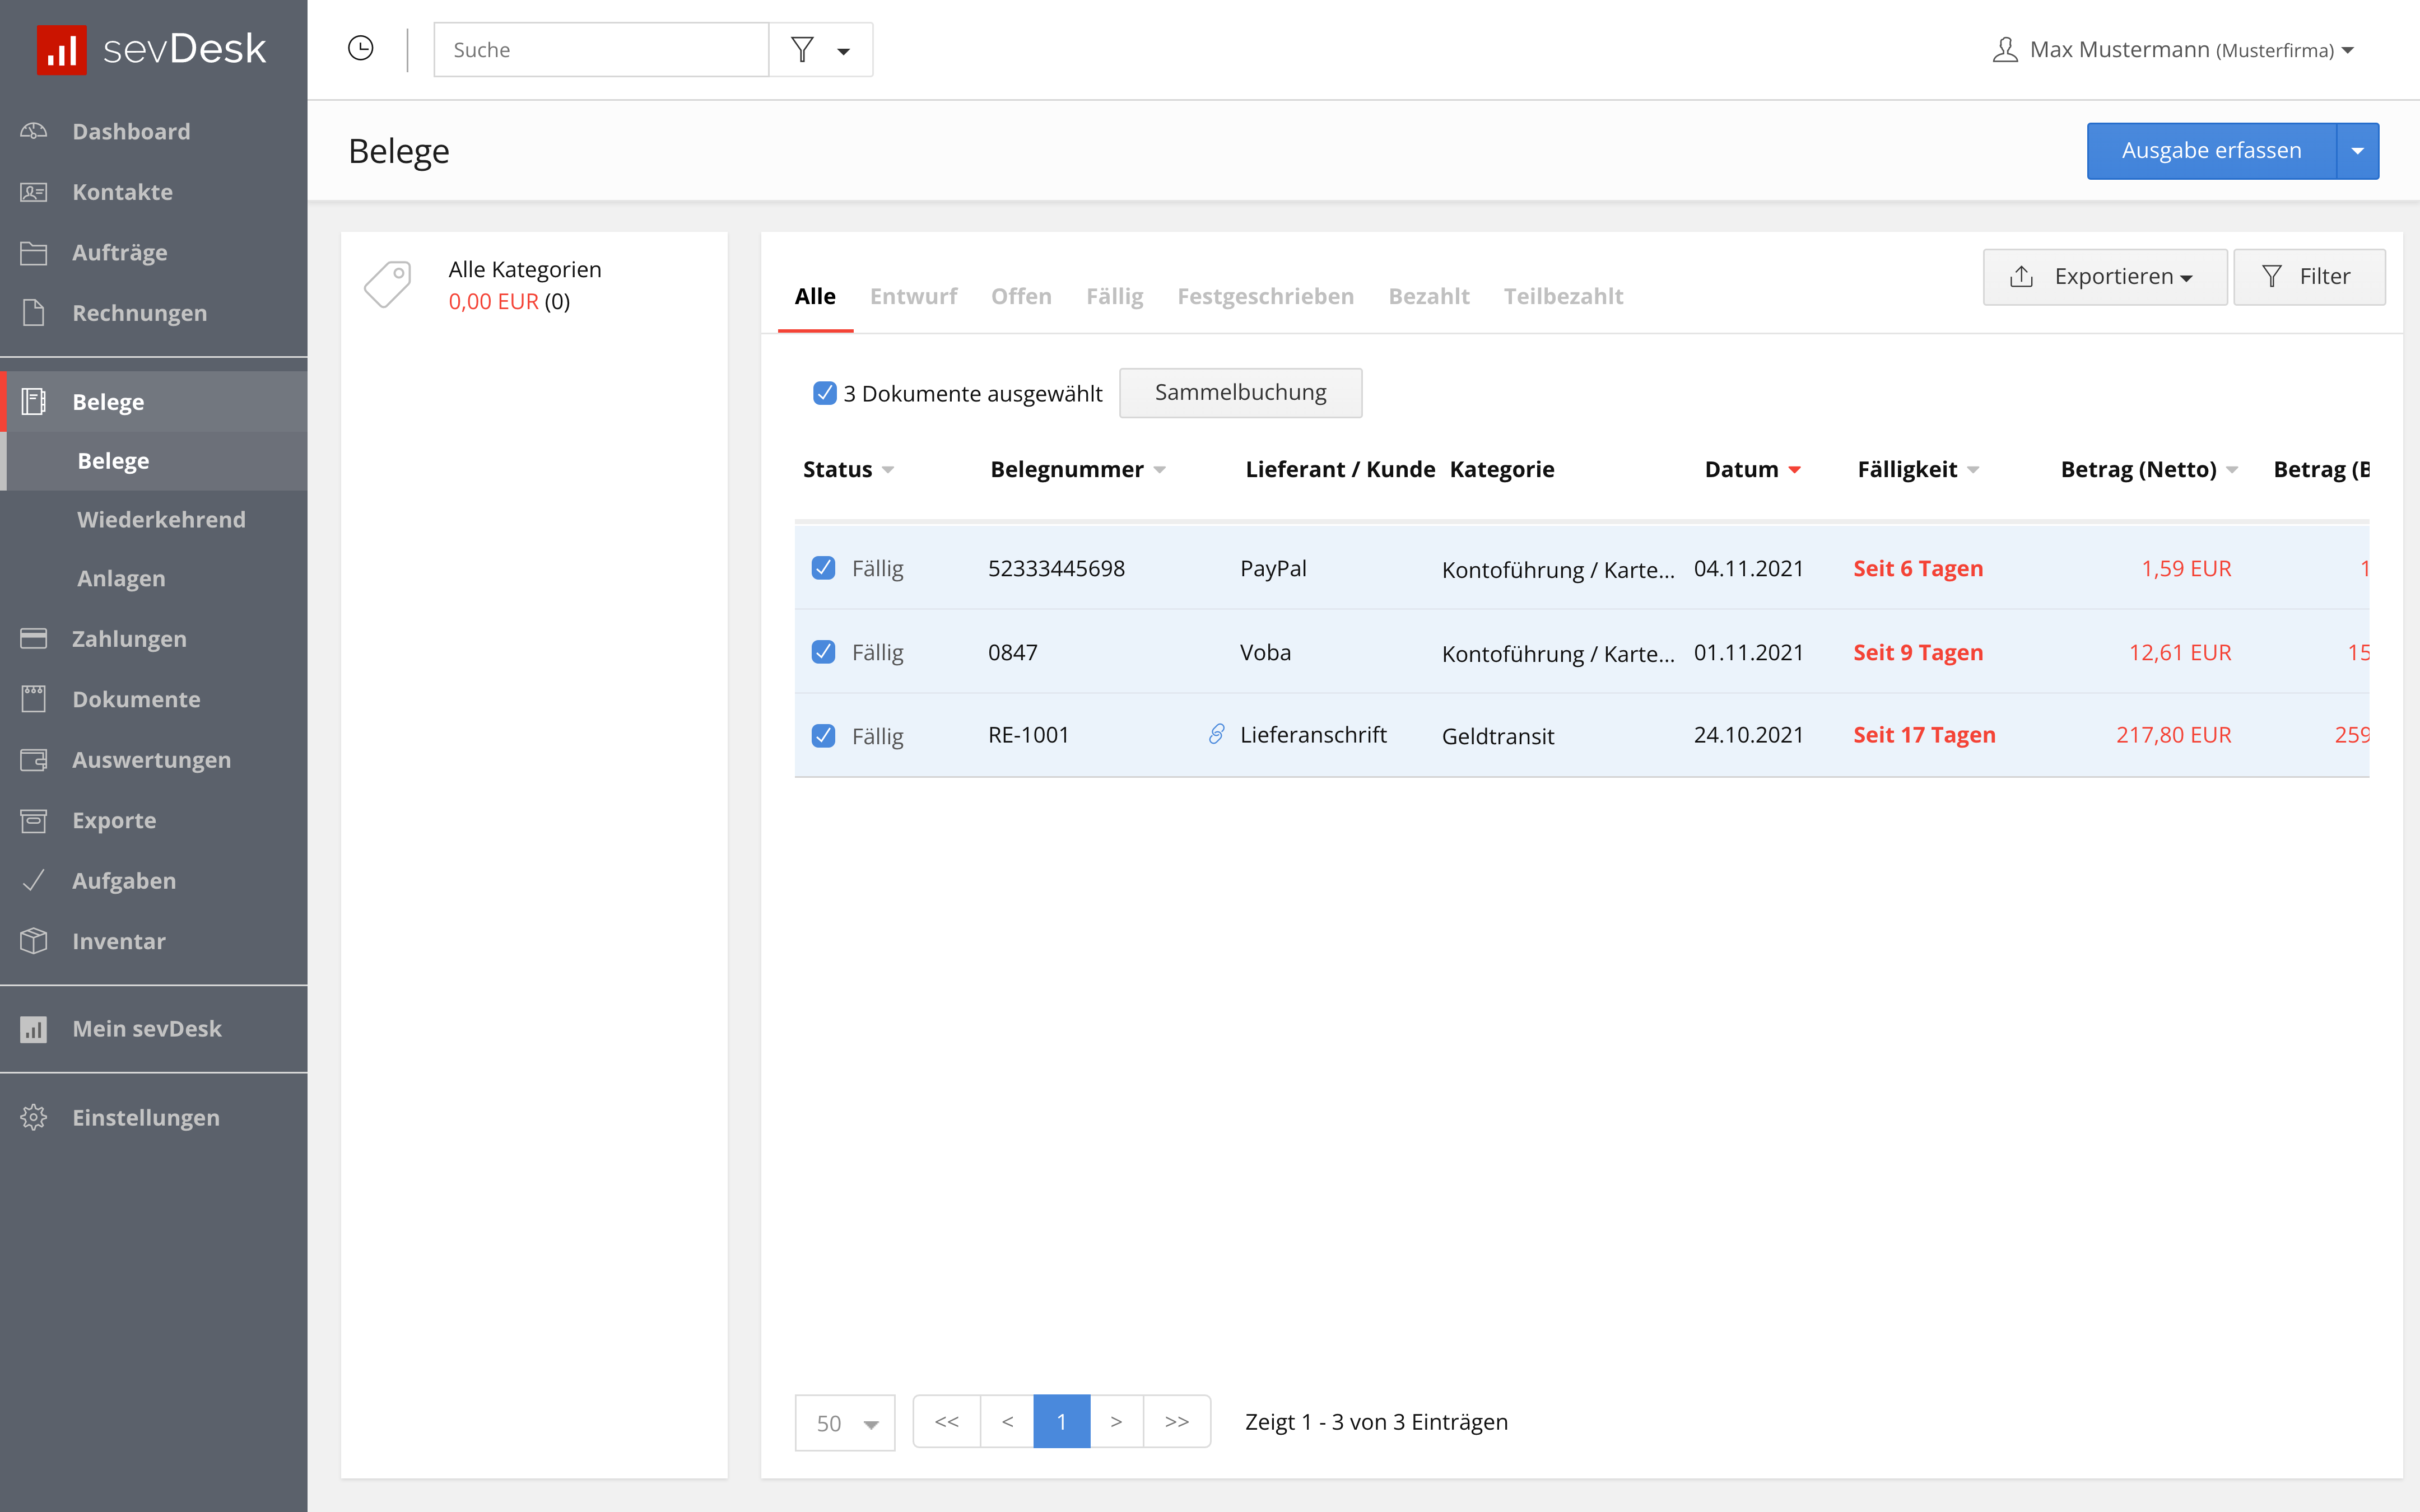
Task: Open the search filter dropdown arrow
Action: [843, 51]
